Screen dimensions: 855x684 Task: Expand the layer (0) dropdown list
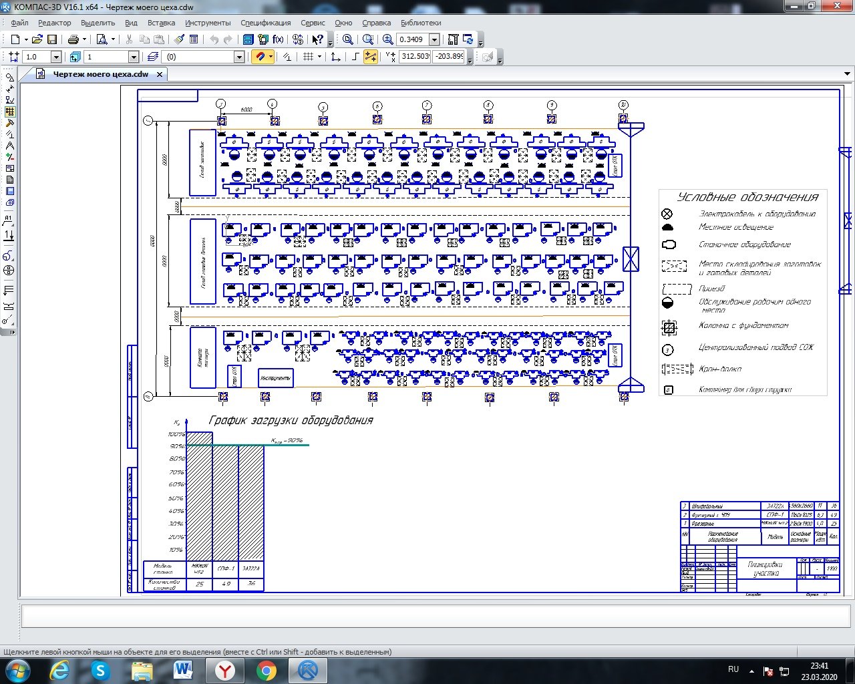point(239,57)
